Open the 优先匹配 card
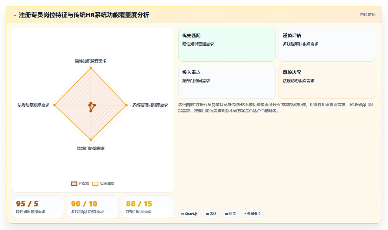The height and width of the screenshot is (230, 388). [x=227, y=45]
